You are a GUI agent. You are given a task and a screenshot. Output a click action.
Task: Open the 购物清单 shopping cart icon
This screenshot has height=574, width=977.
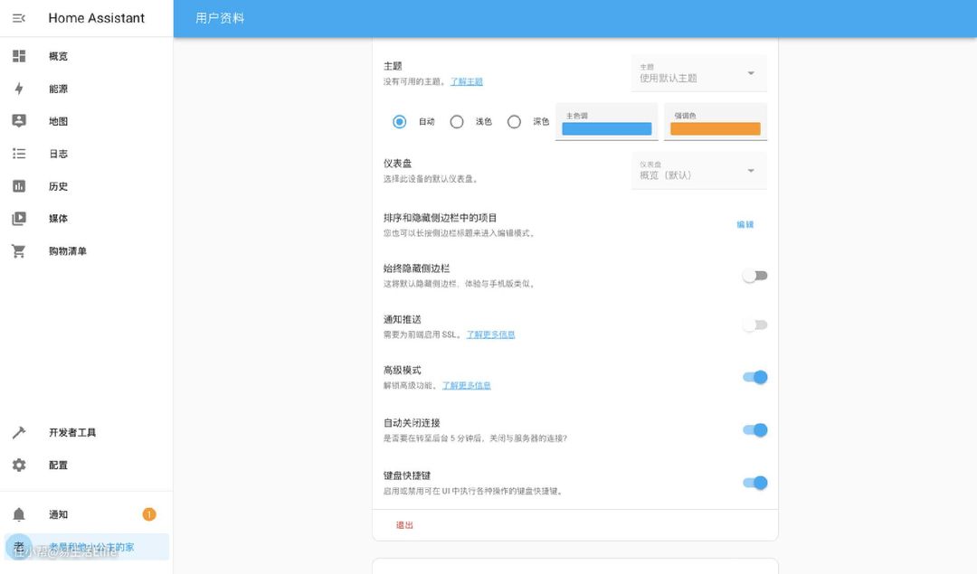(x=19, y=251)
